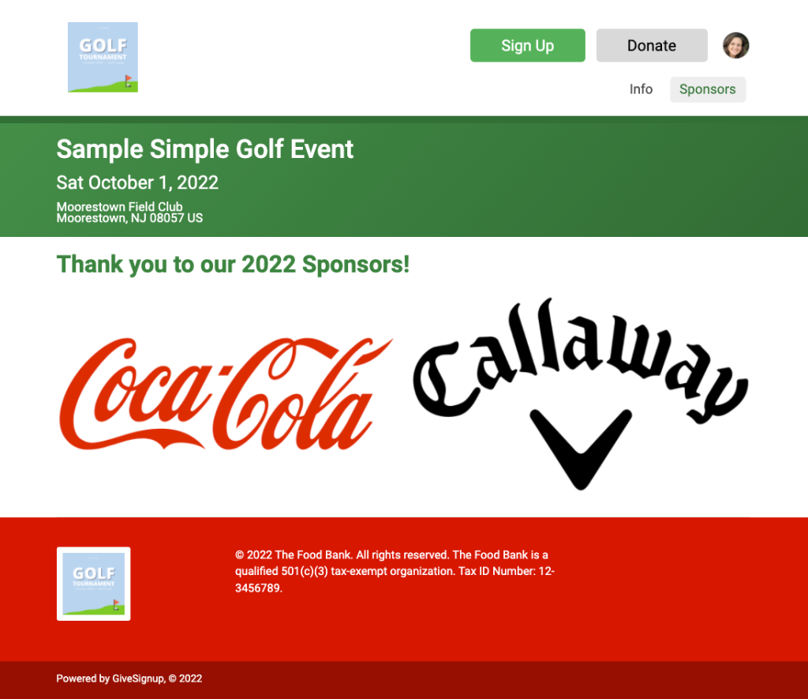
Task: Click the gray Donate button
Action: 651,45
